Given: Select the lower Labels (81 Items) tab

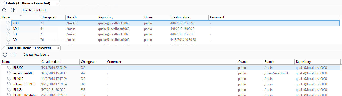Looking at the screenshot, I should point(31,48).
